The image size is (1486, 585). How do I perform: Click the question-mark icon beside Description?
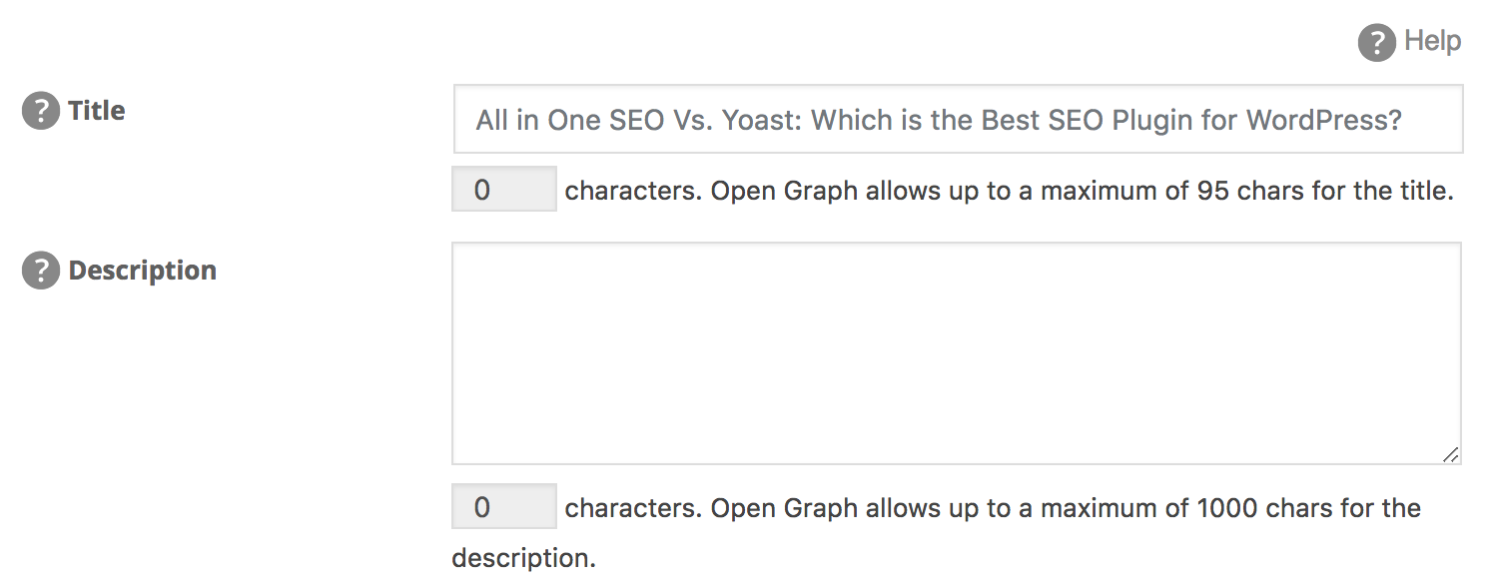pyautogui.click(x=41, y=271)
